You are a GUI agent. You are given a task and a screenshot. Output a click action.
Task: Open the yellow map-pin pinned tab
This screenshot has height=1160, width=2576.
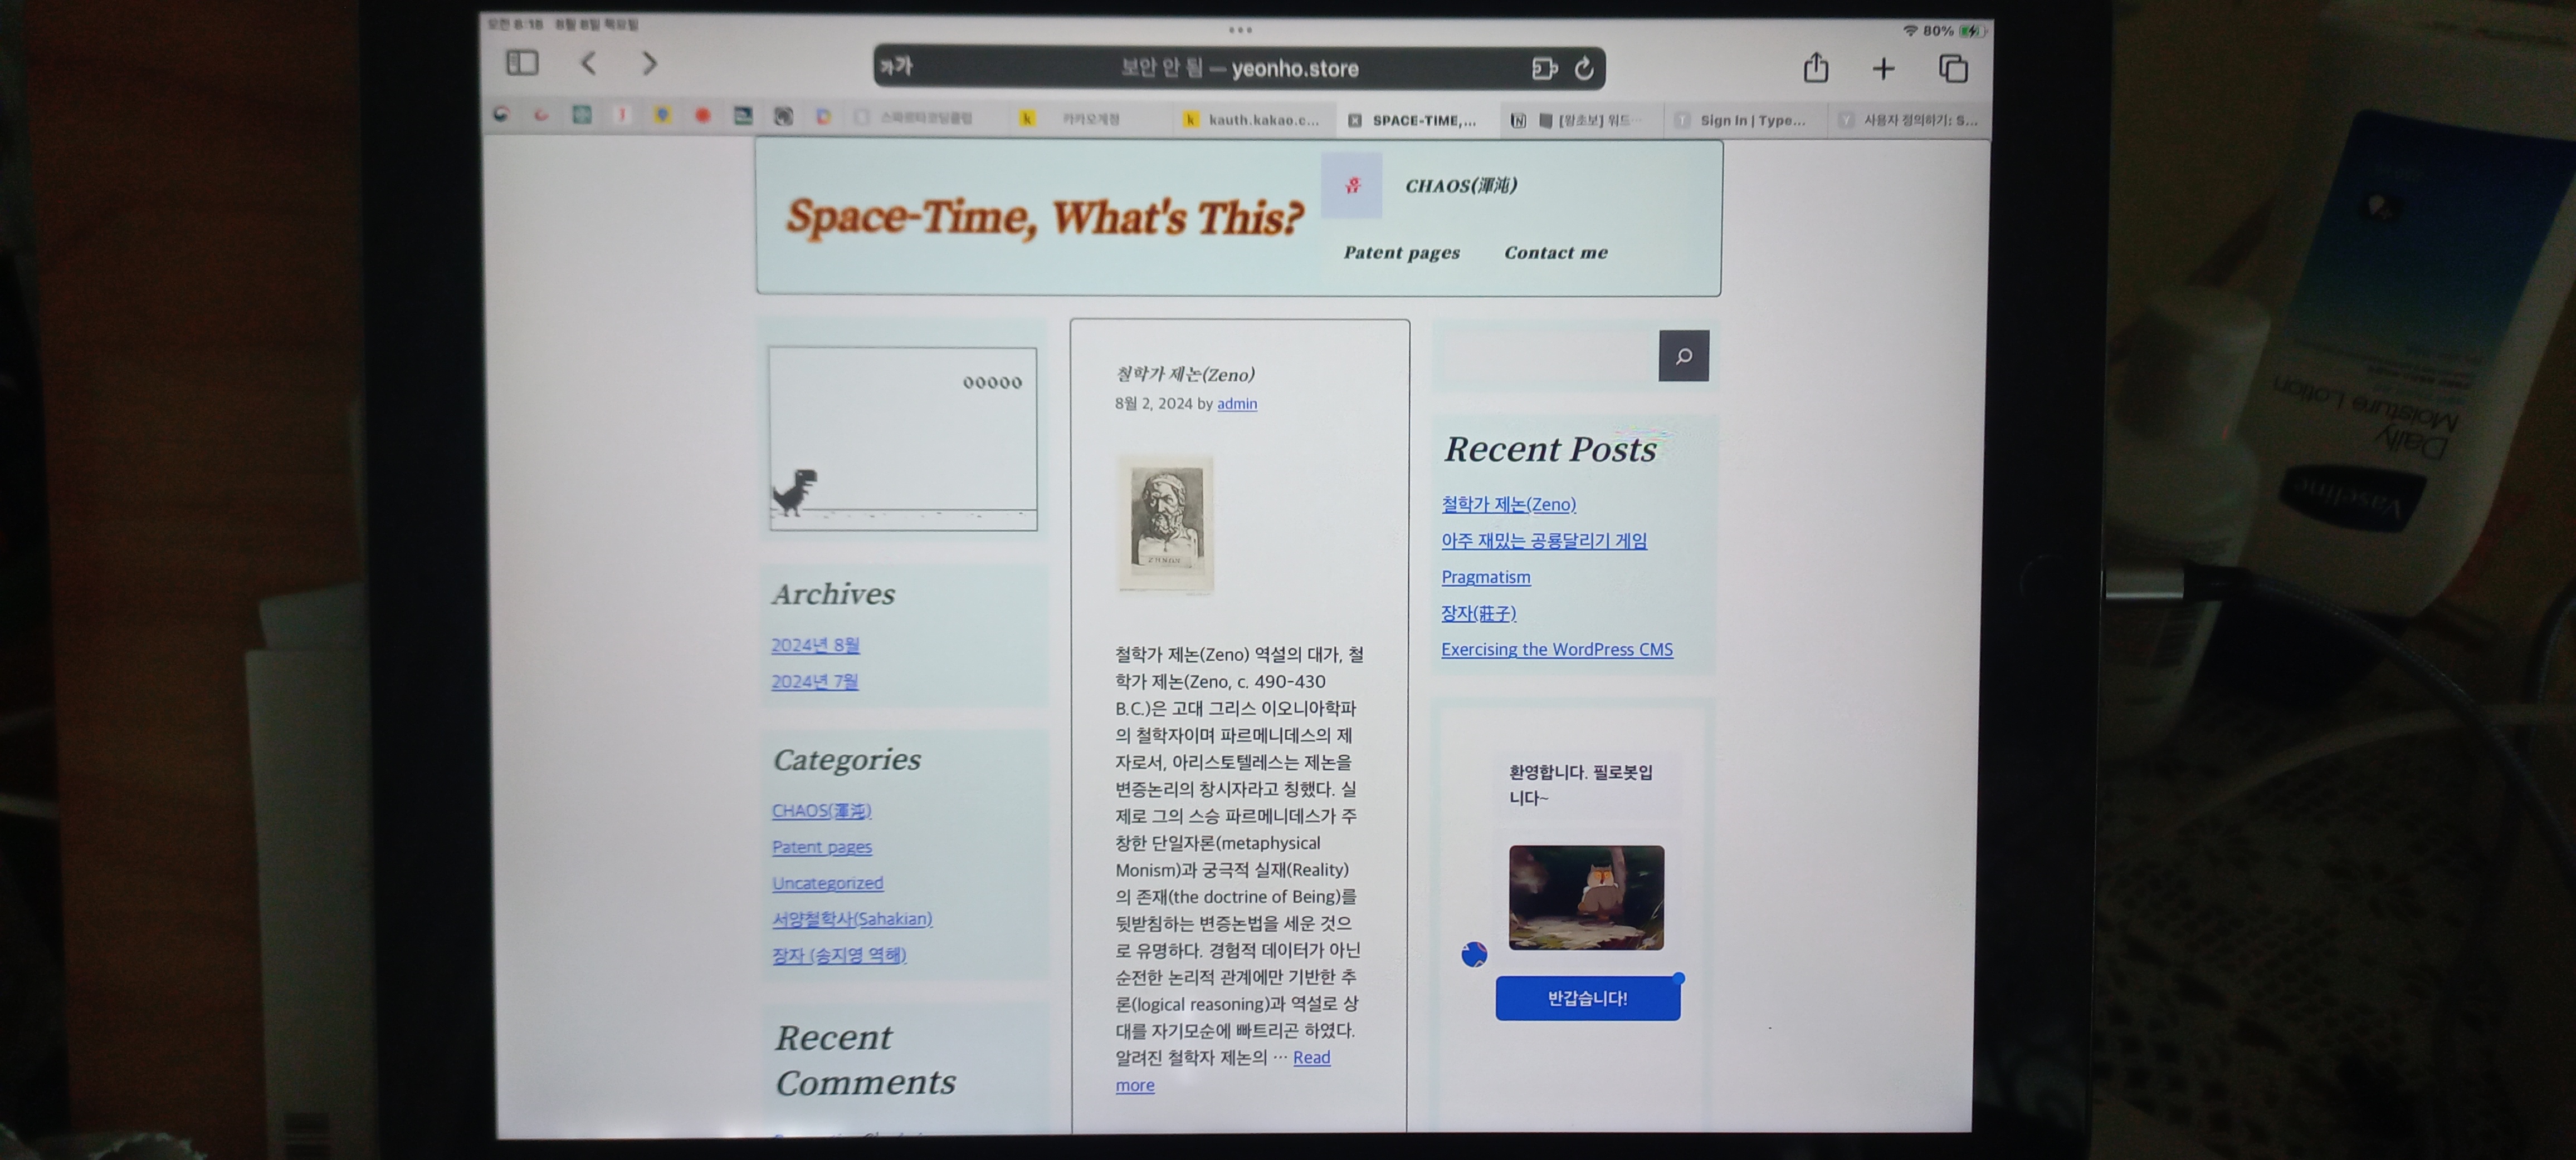[x=662, y=115]
